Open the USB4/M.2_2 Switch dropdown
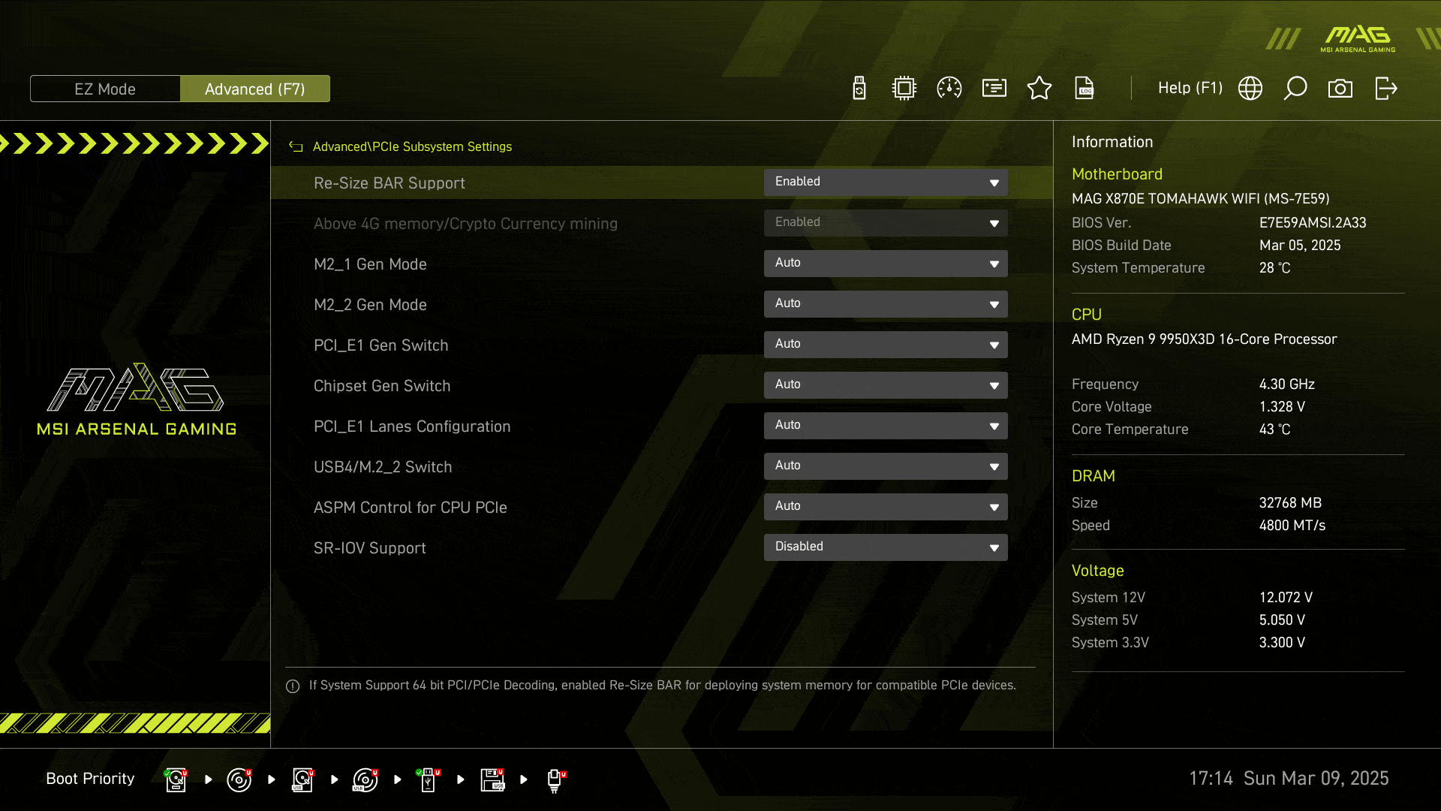Viewport: 1441px width, 811px height. [886, 466]
